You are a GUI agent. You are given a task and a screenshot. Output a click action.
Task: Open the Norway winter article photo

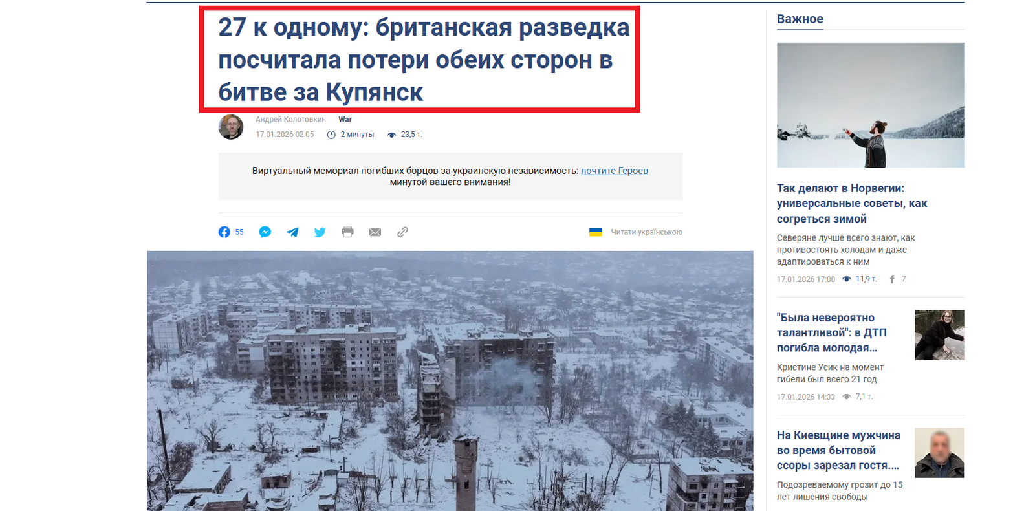coord(870,105)
